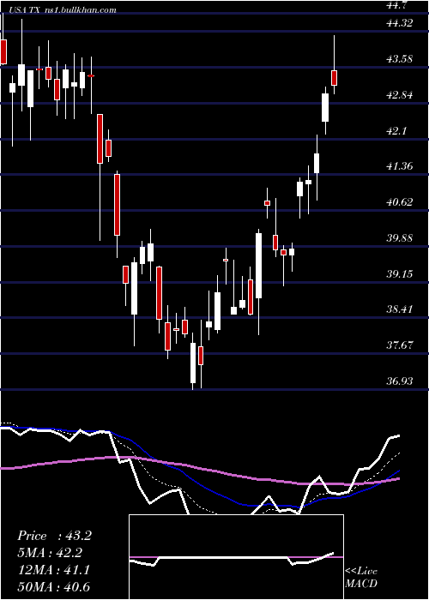Click the 42.84 price axis label
The image size is (429, 600).
[401, 94]
